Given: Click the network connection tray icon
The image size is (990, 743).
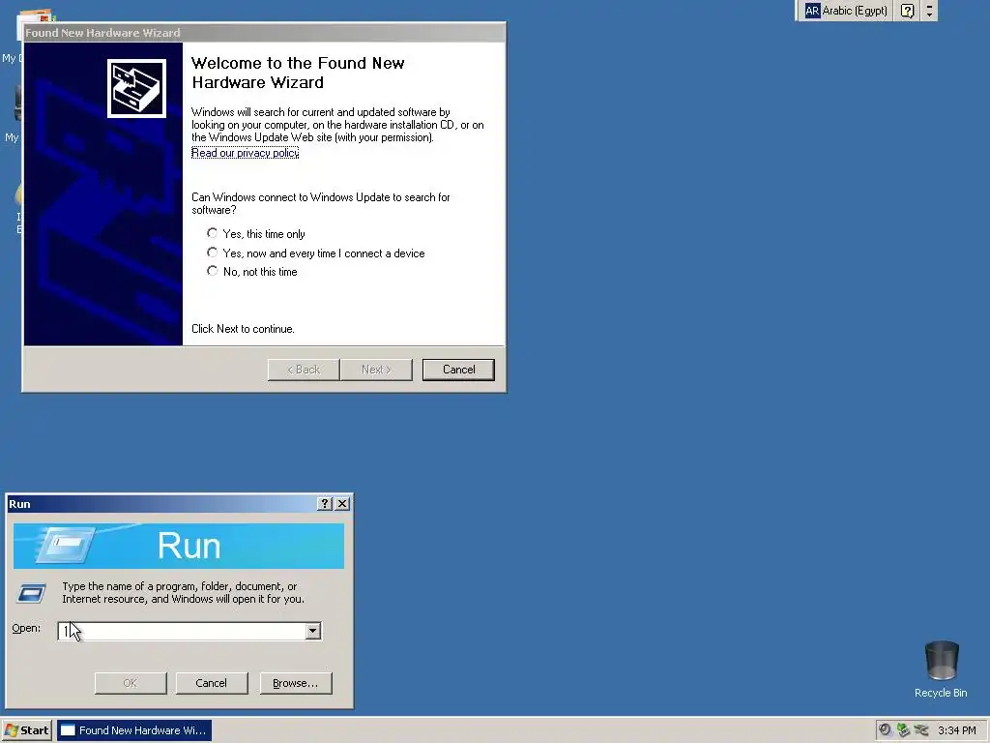Looking at the screenshot, I should click(x=921, y=729).
